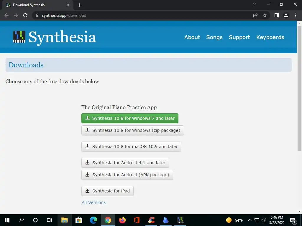Download Synthesia 10.8 Windows zip package
Viewport: 302px width, 226px height.
[132, 130]
